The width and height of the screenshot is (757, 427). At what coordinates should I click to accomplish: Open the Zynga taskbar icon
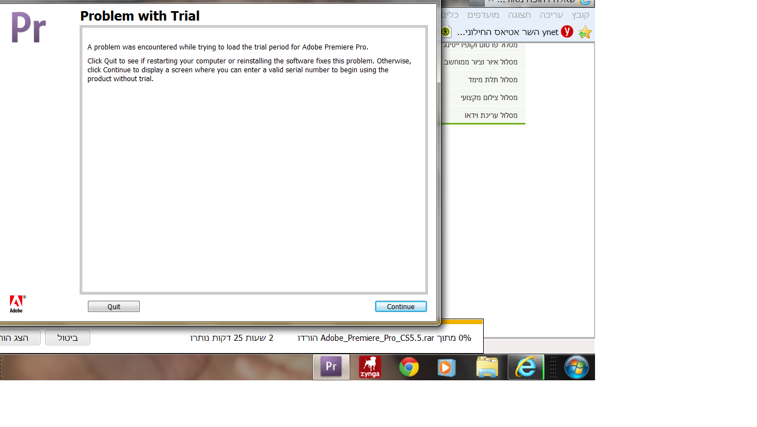(370, 367)
